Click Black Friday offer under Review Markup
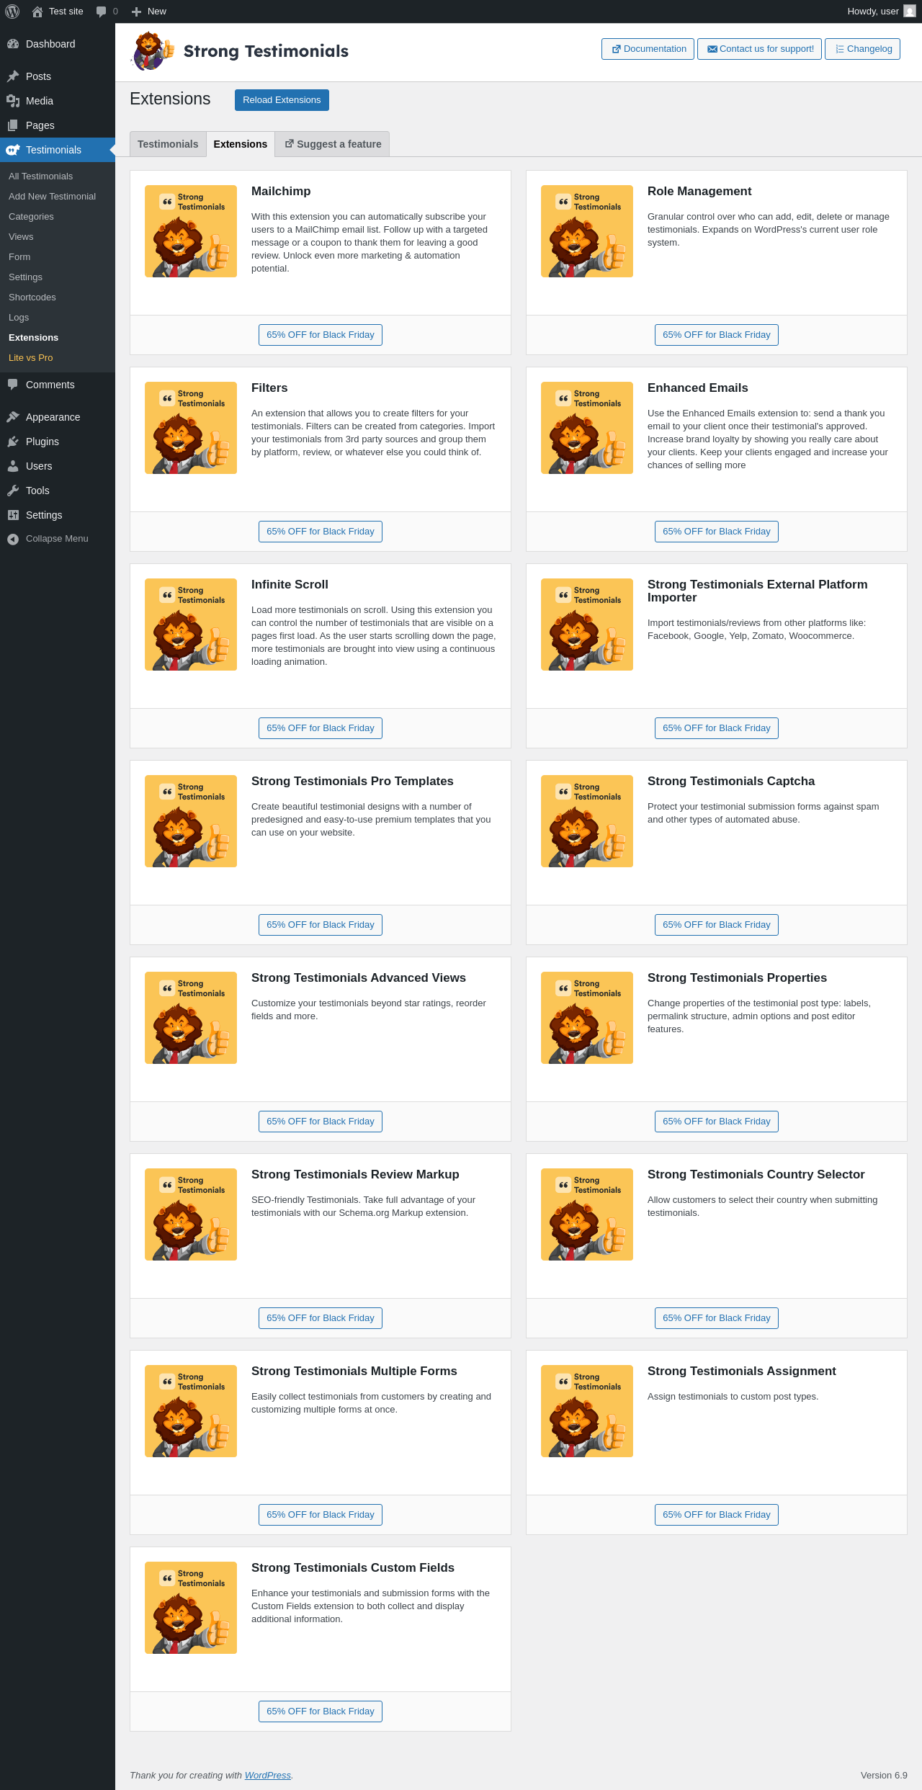 (321, 1318)
